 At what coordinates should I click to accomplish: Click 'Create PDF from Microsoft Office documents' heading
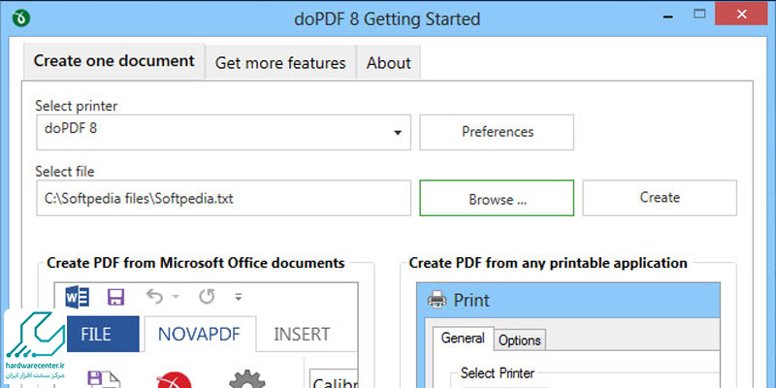[196, 263]
